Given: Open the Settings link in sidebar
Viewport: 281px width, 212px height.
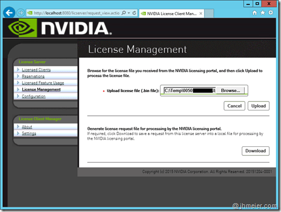Looking at the screenshot, I should click(x=29, y=133).
